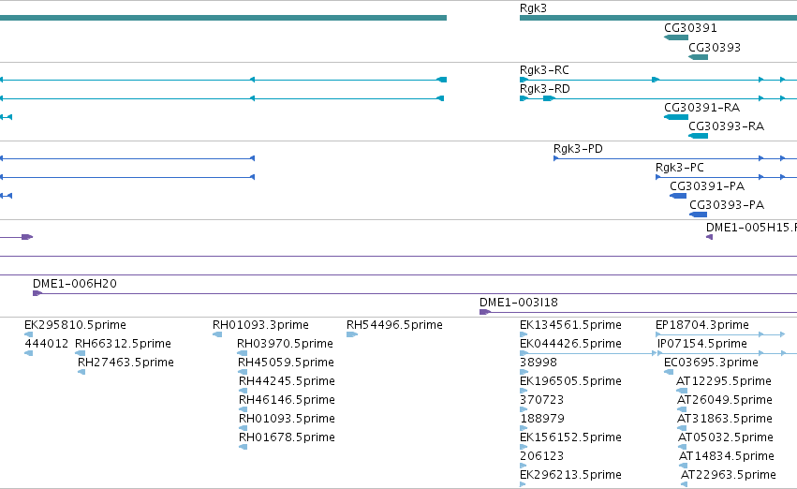The width and height of the screenshot is (797, 489).
Task: Open the CG30393-RA transcript
Action: [699, 136]
